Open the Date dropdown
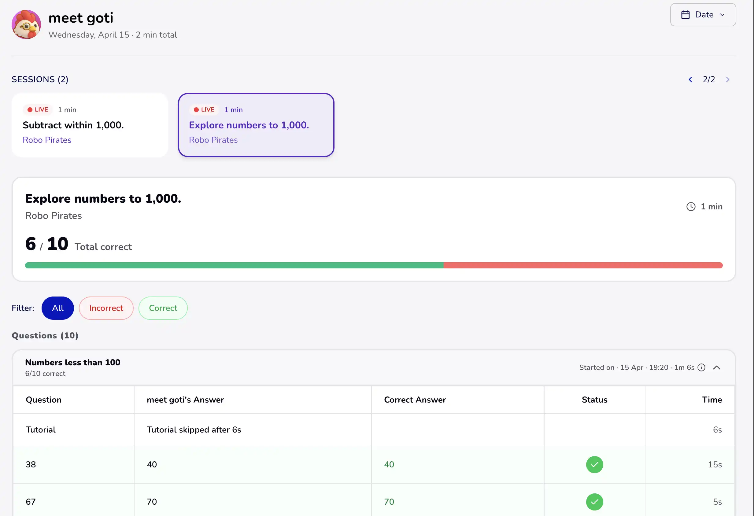Image resolution: width=754 pixels, height=516 pixels. (x=703, y=15)
